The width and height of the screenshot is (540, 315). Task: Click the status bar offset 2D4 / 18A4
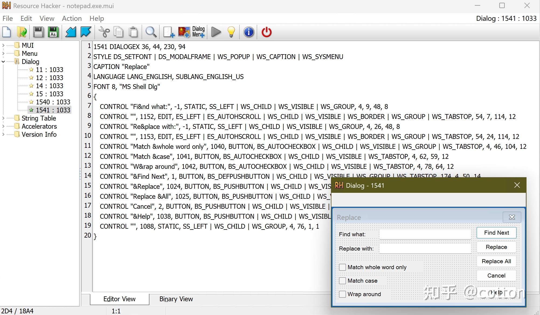pos(18,311)
